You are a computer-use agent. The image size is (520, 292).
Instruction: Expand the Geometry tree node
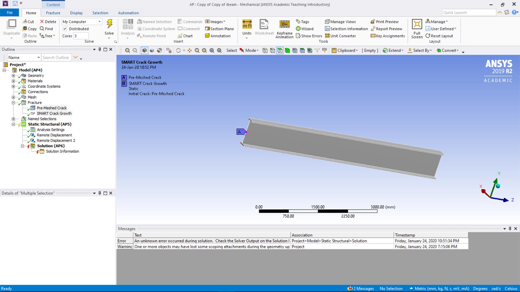point(13,76)
